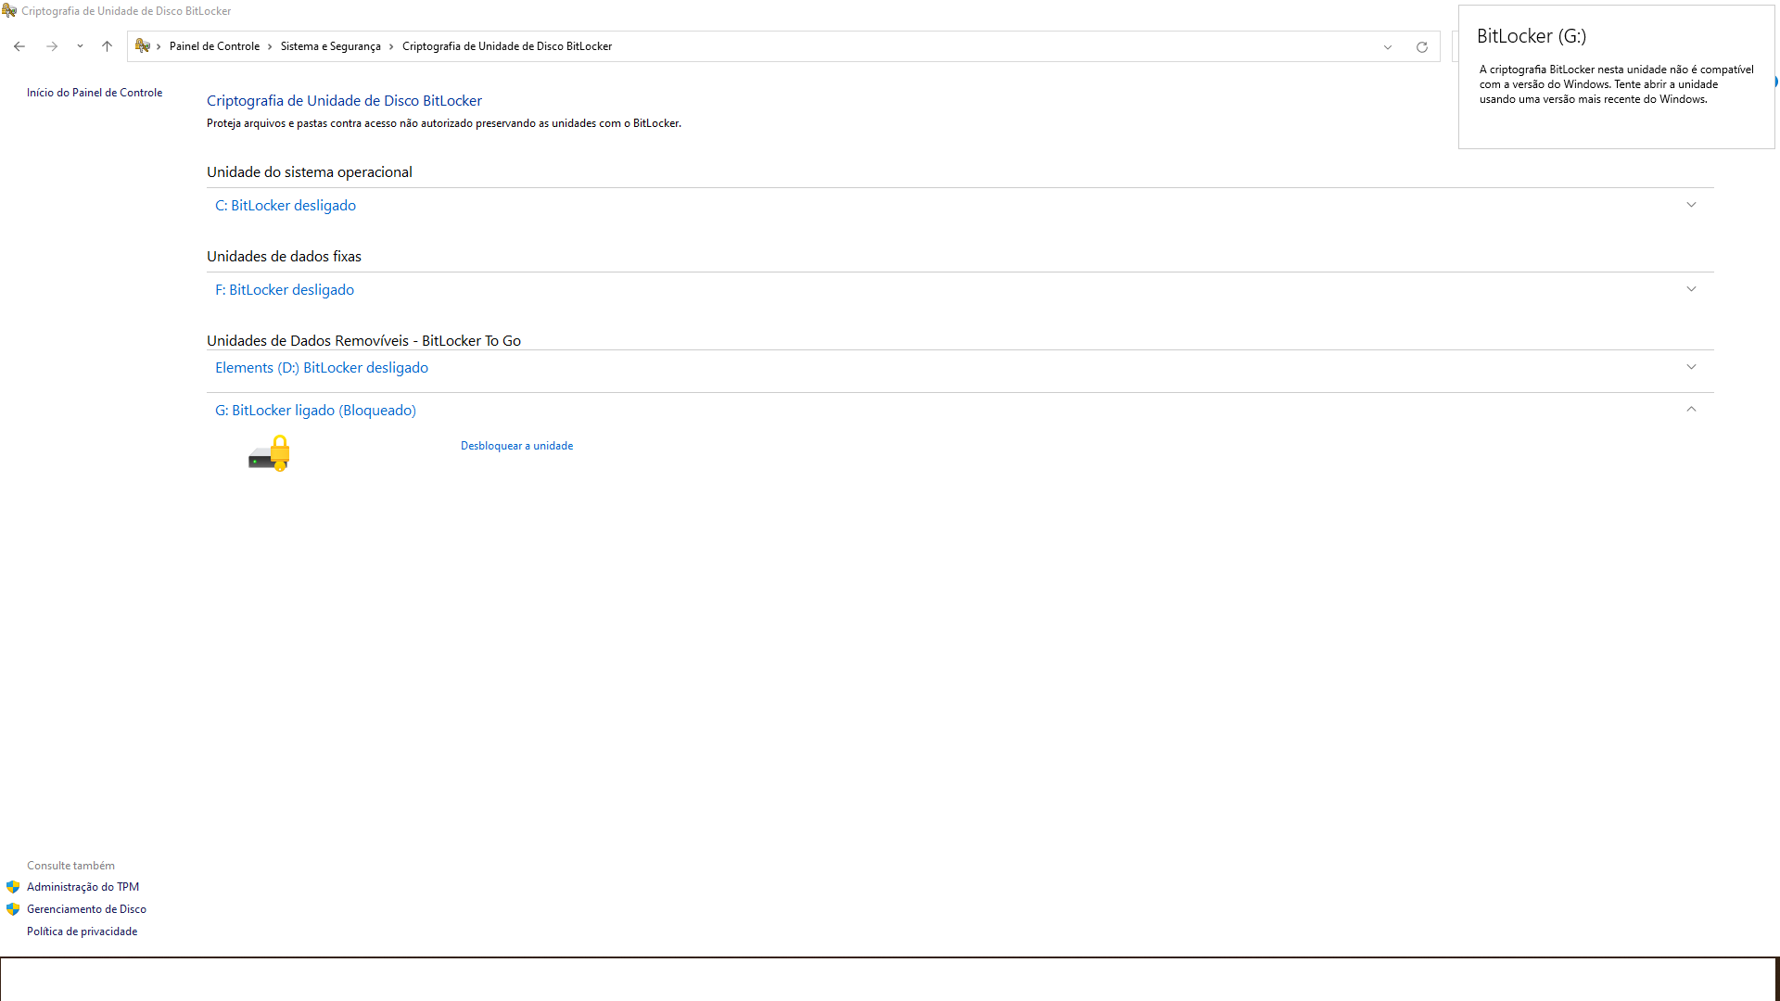Viewport: 1780px width, 1001px height.
Task: Expand the Elements (D:) section chevron
Action: [1691, 367]
